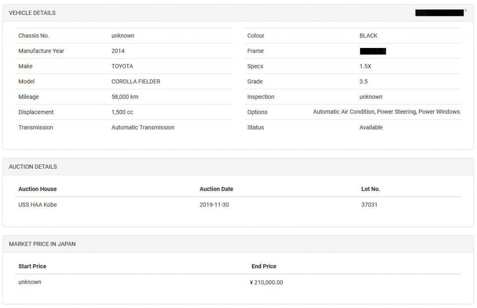Select the 1.5X specs value
The height and width of the screenshot is (308, 477).
[x=365, y=66]
